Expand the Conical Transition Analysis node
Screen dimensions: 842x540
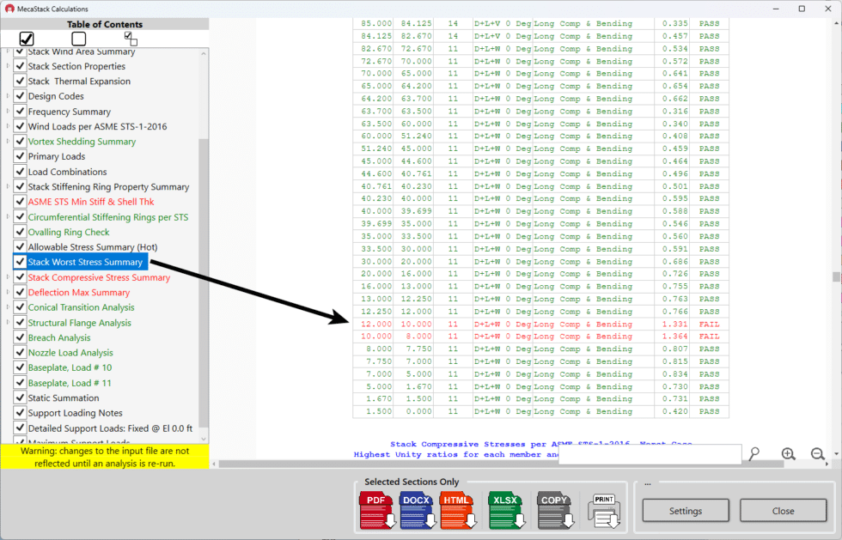pos(7,307)
